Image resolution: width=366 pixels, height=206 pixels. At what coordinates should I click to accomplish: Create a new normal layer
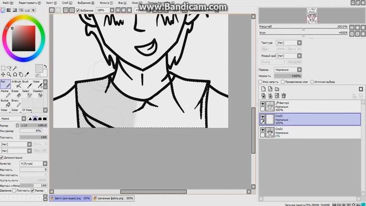[x=263, y=89]
